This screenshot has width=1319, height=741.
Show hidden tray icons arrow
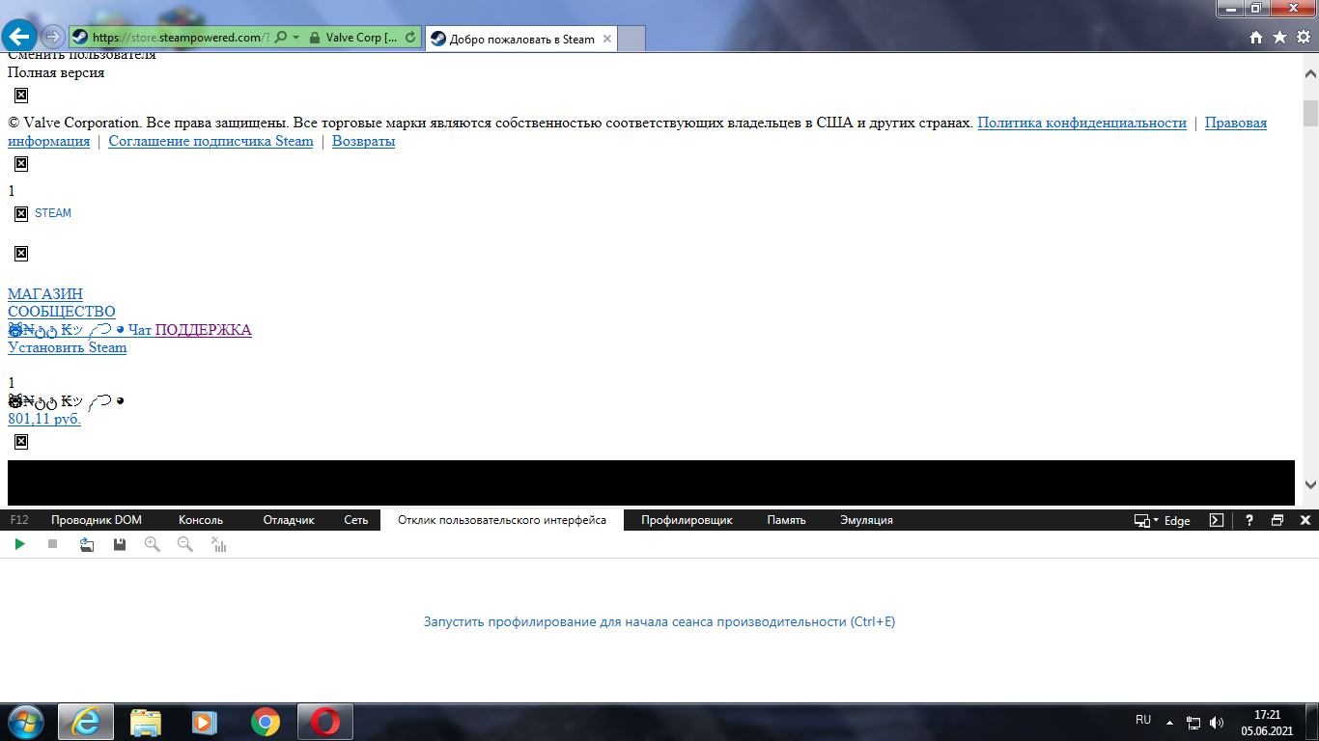point(1170,722)
